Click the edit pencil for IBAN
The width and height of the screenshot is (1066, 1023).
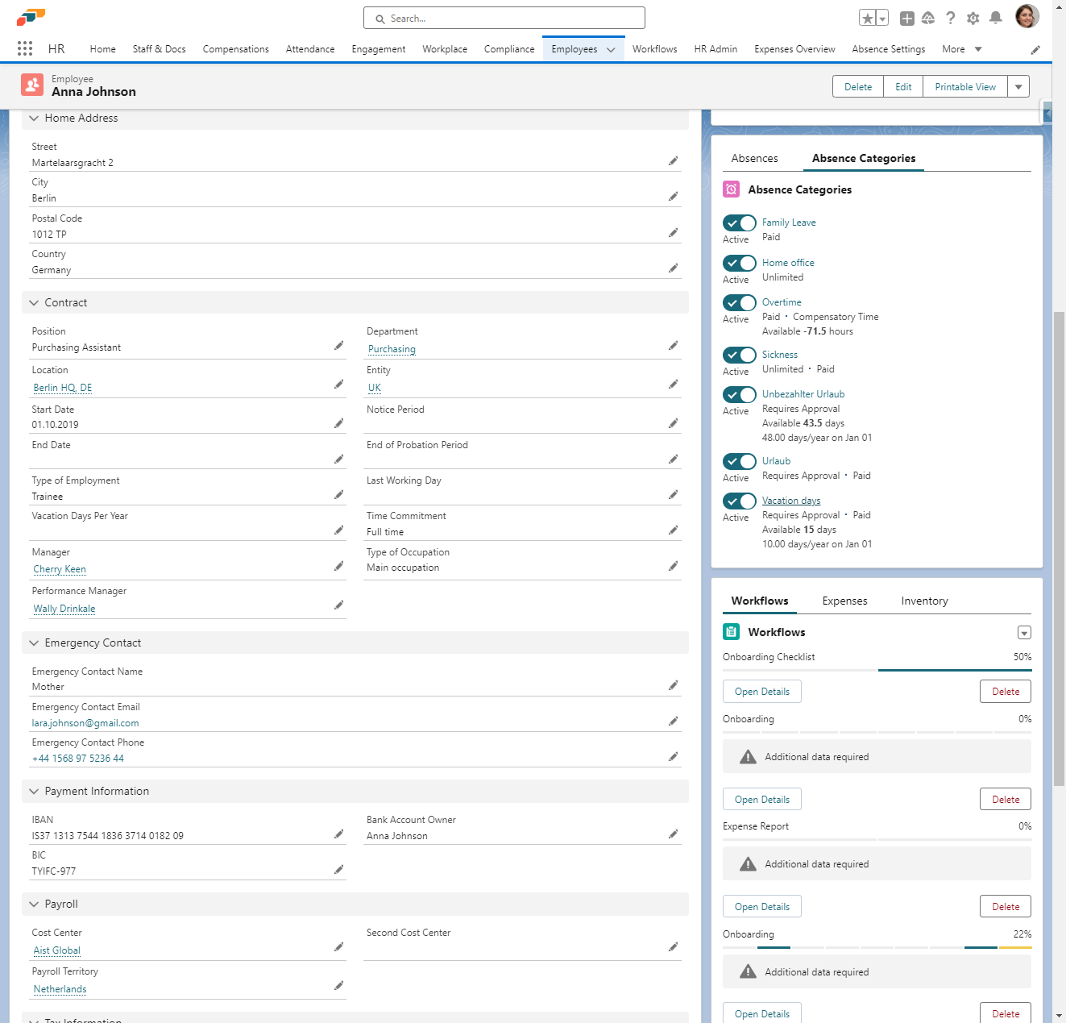click(338, 834)
